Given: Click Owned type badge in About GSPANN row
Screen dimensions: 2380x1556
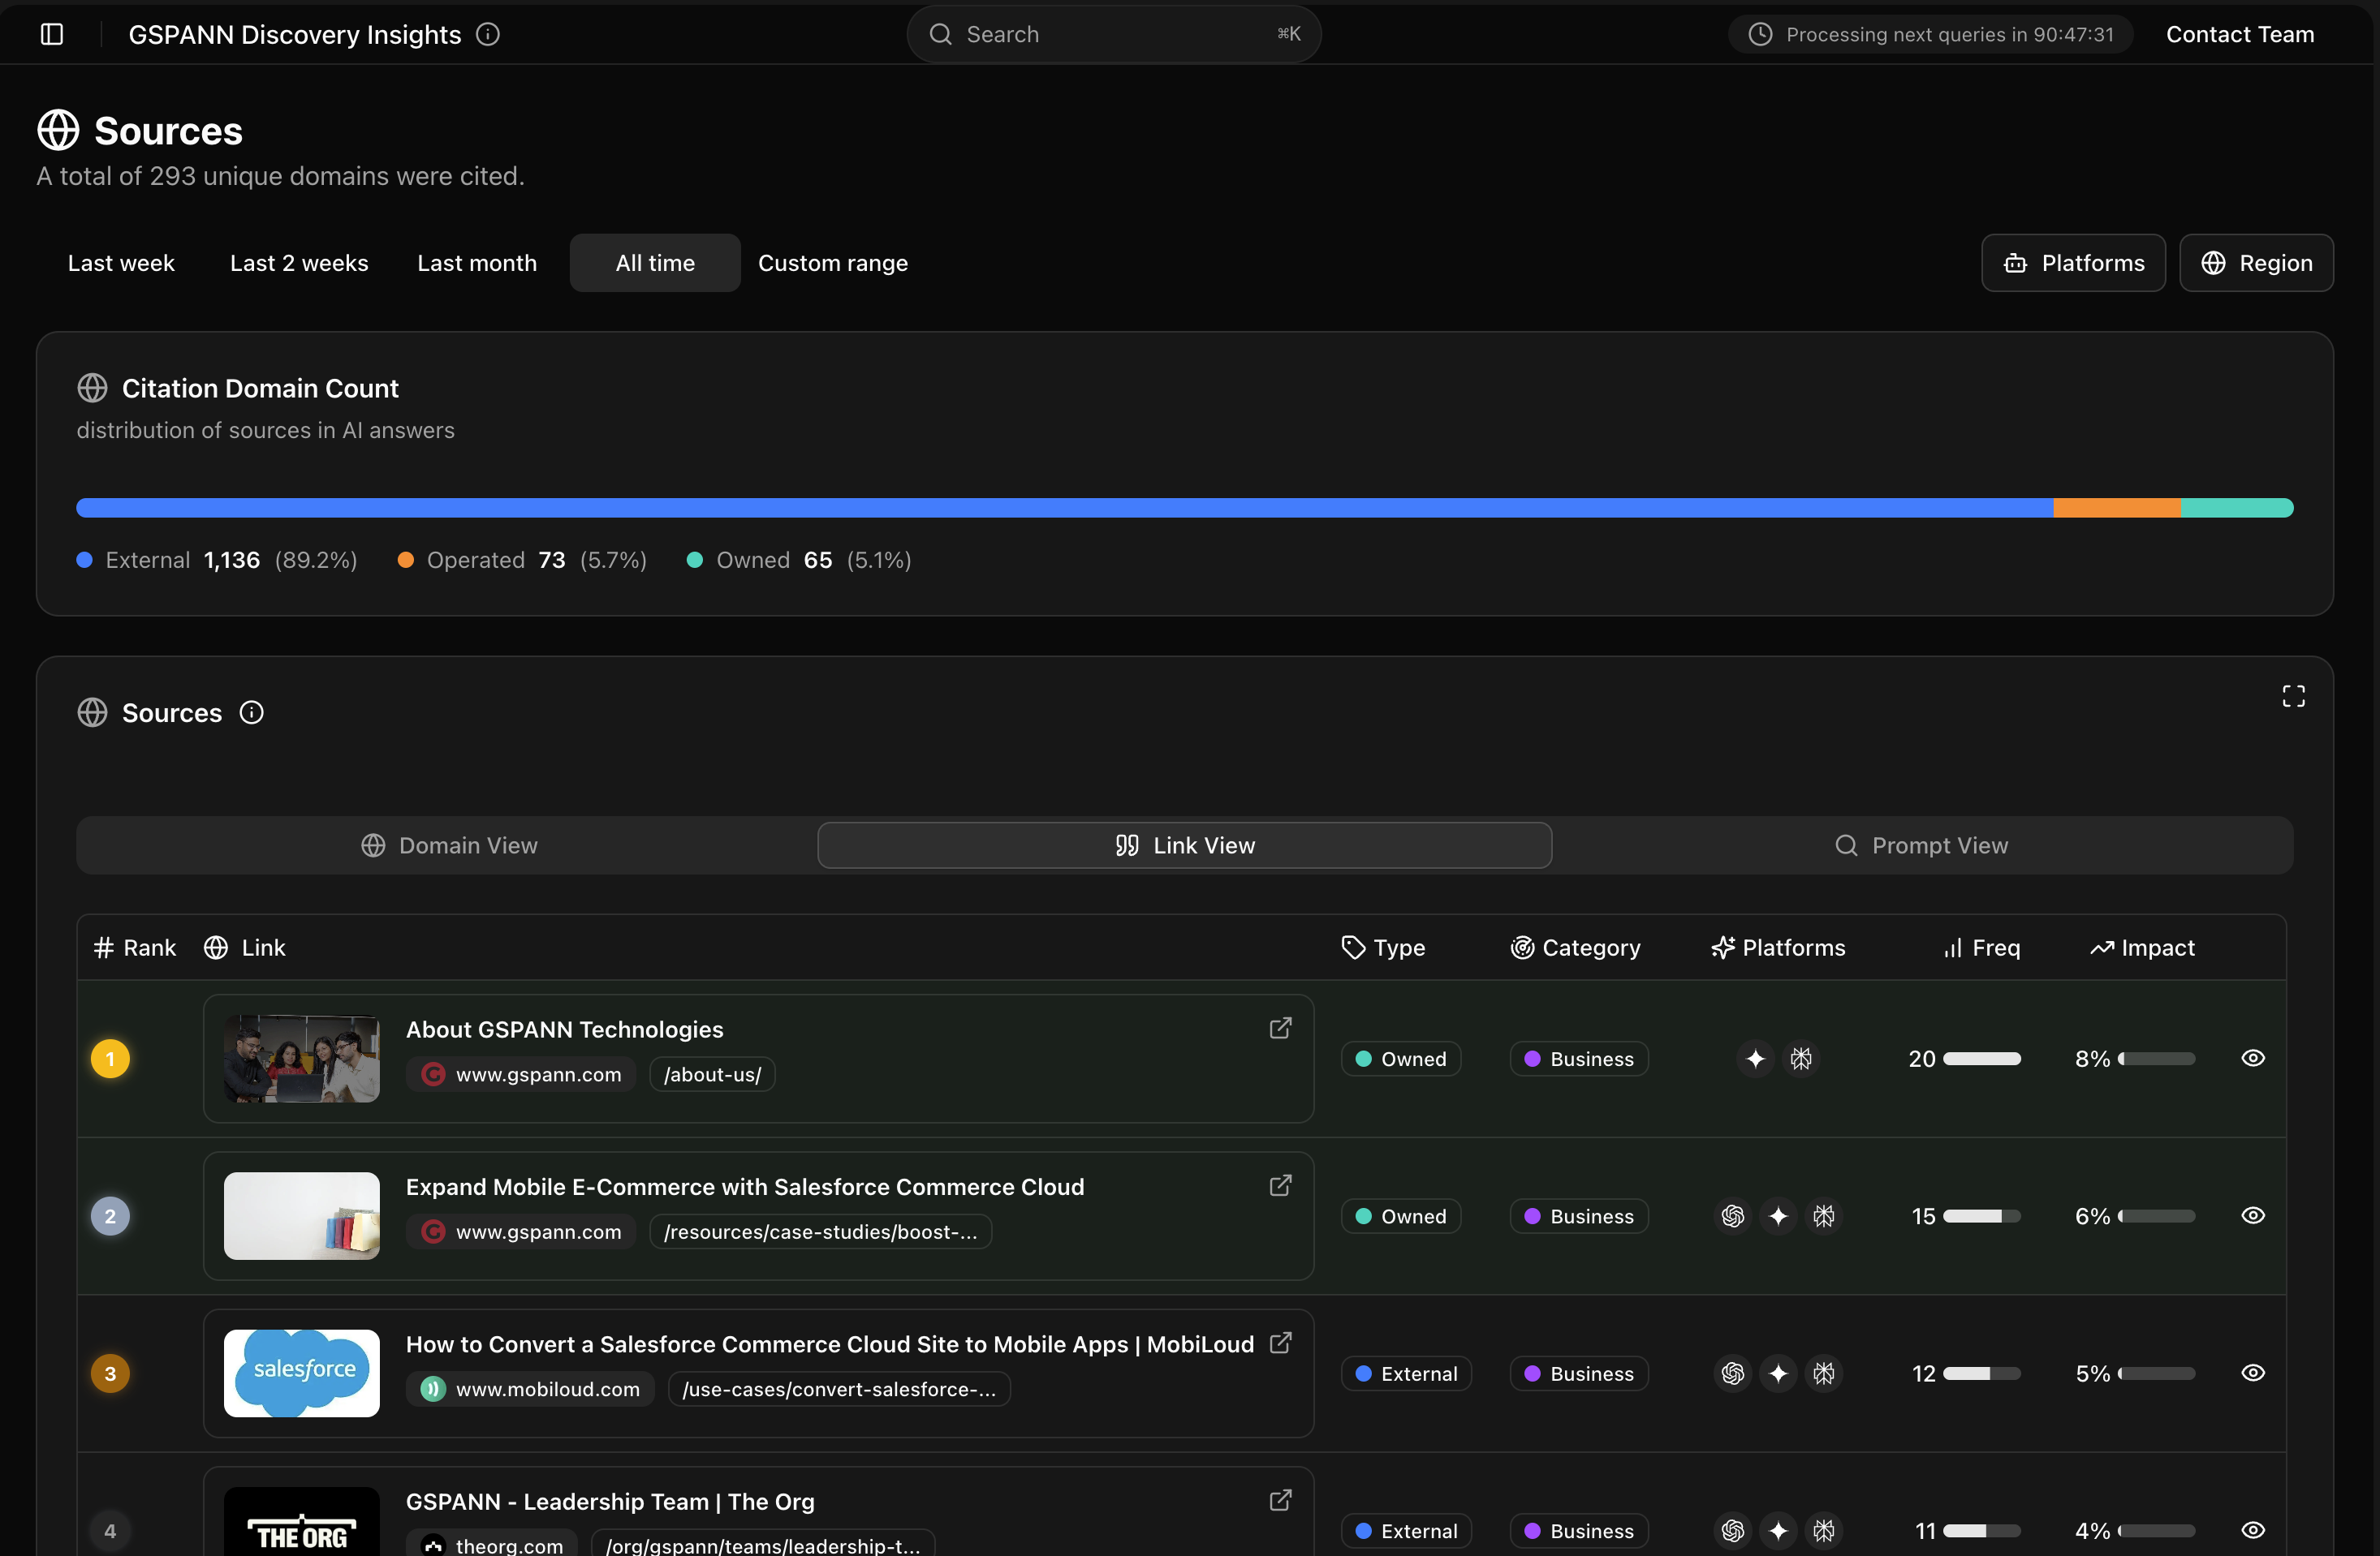Looking at the screenshot, I should pos(1401,1059).
